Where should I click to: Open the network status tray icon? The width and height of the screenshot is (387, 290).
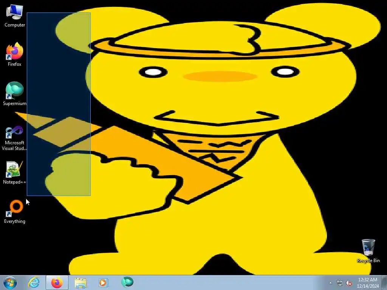[x=340, y=283]
